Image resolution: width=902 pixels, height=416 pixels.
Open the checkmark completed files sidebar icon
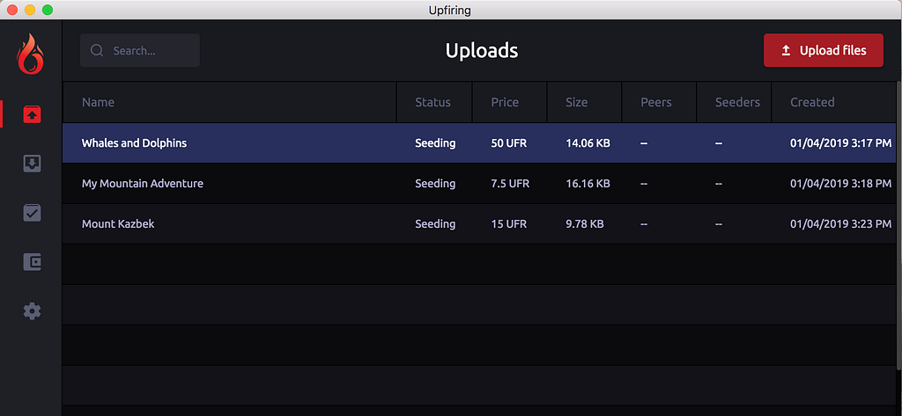(32, 213)
